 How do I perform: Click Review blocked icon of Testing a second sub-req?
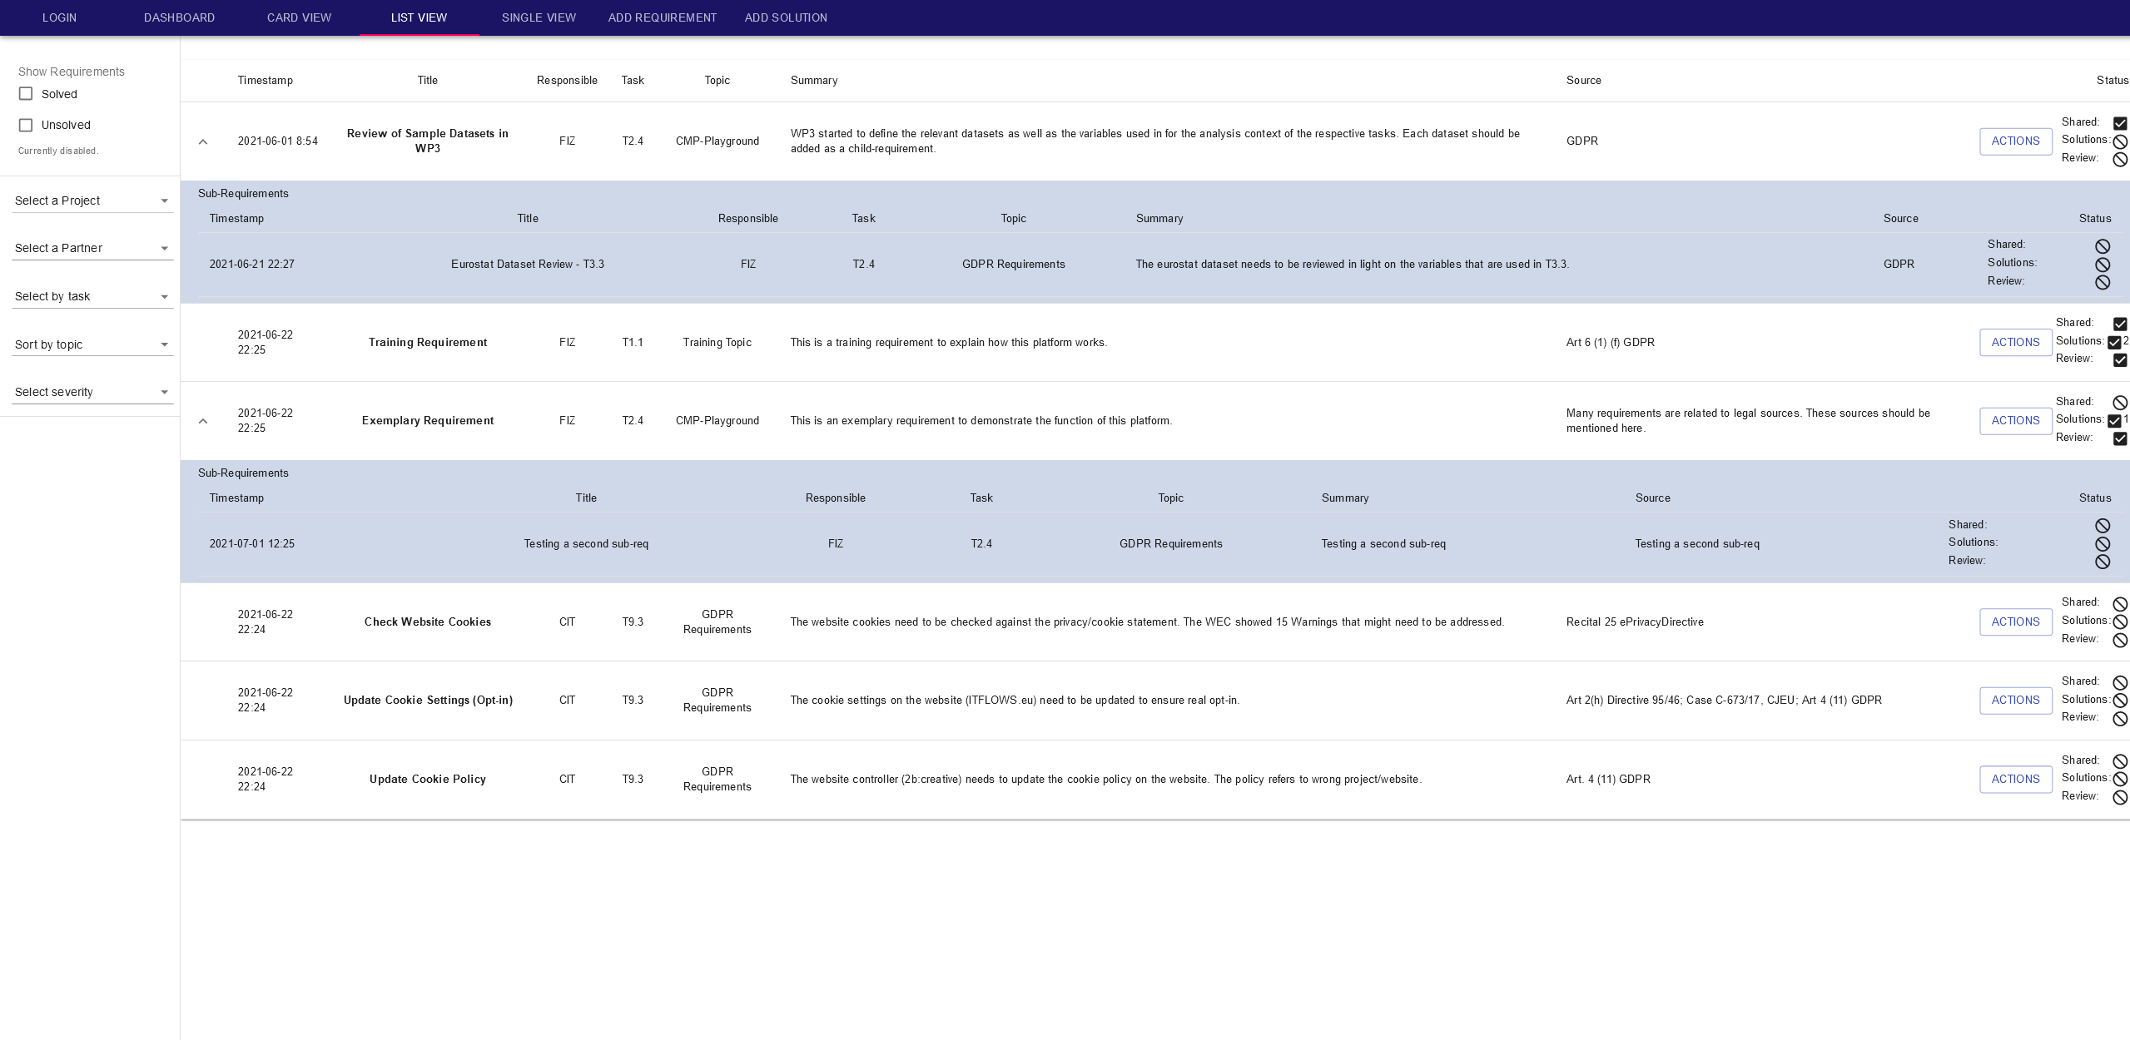[2103, 562]
